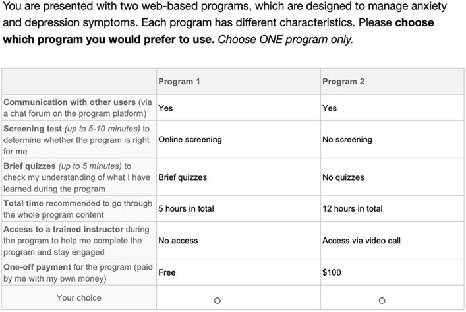This screenshot has height=312, width=466.
Task: Click the "No screening" cell
Action: click(x=347, y=140)
